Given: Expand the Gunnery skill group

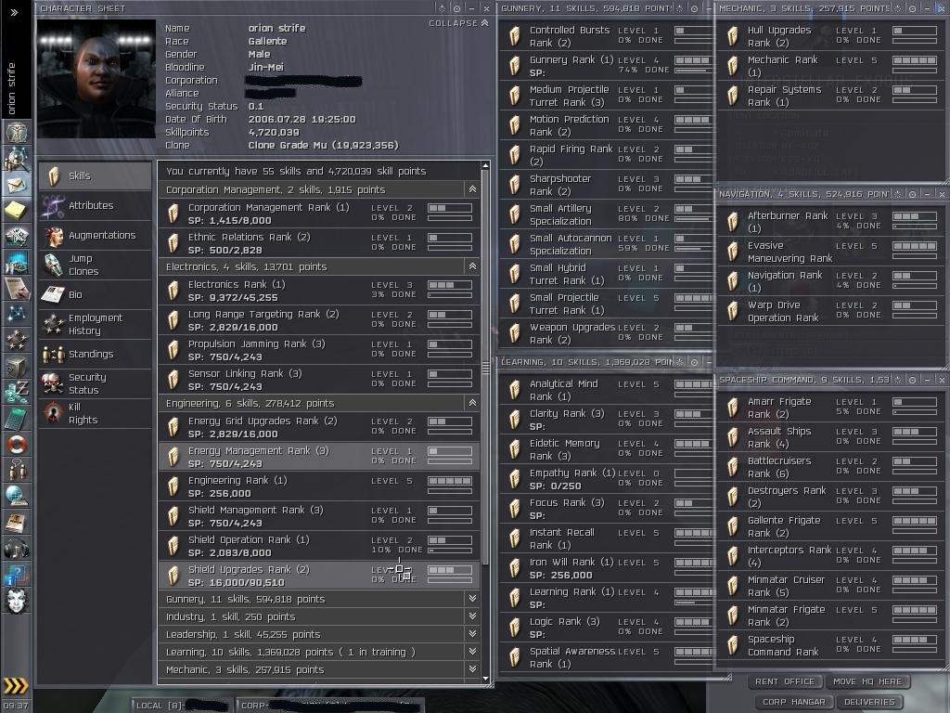Looking at the screenshot, I should pos(472,599).
